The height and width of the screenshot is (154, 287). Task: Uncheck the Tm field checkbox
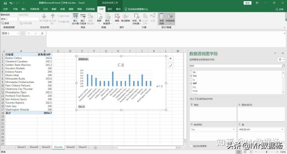pyautogui.click(x=191, y=76)
